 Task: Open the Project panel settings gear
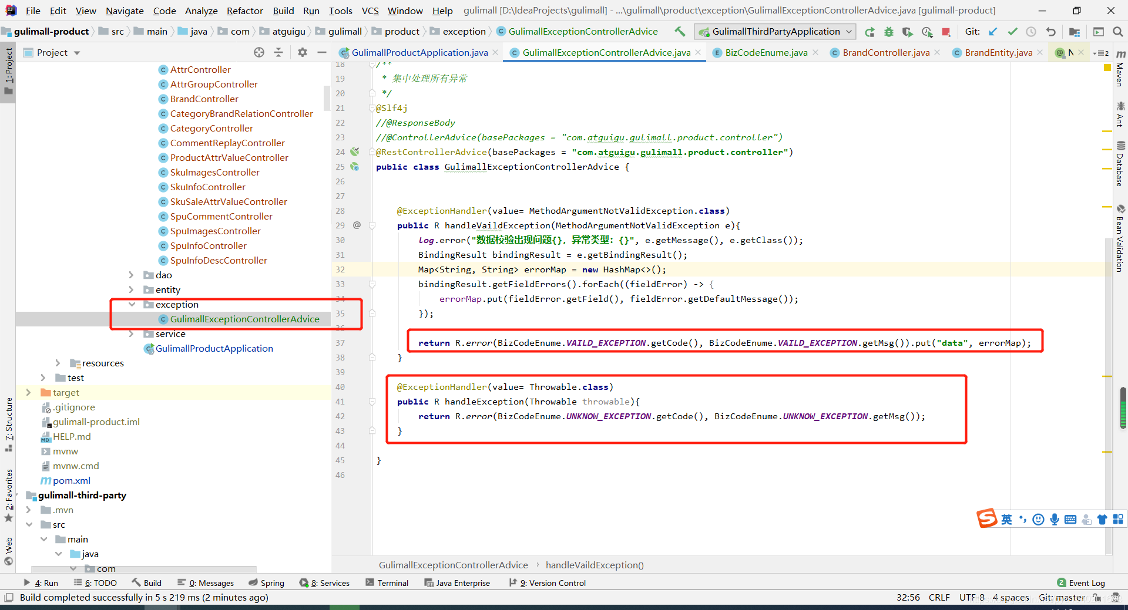pyautogui.click(x=303, y=52)
